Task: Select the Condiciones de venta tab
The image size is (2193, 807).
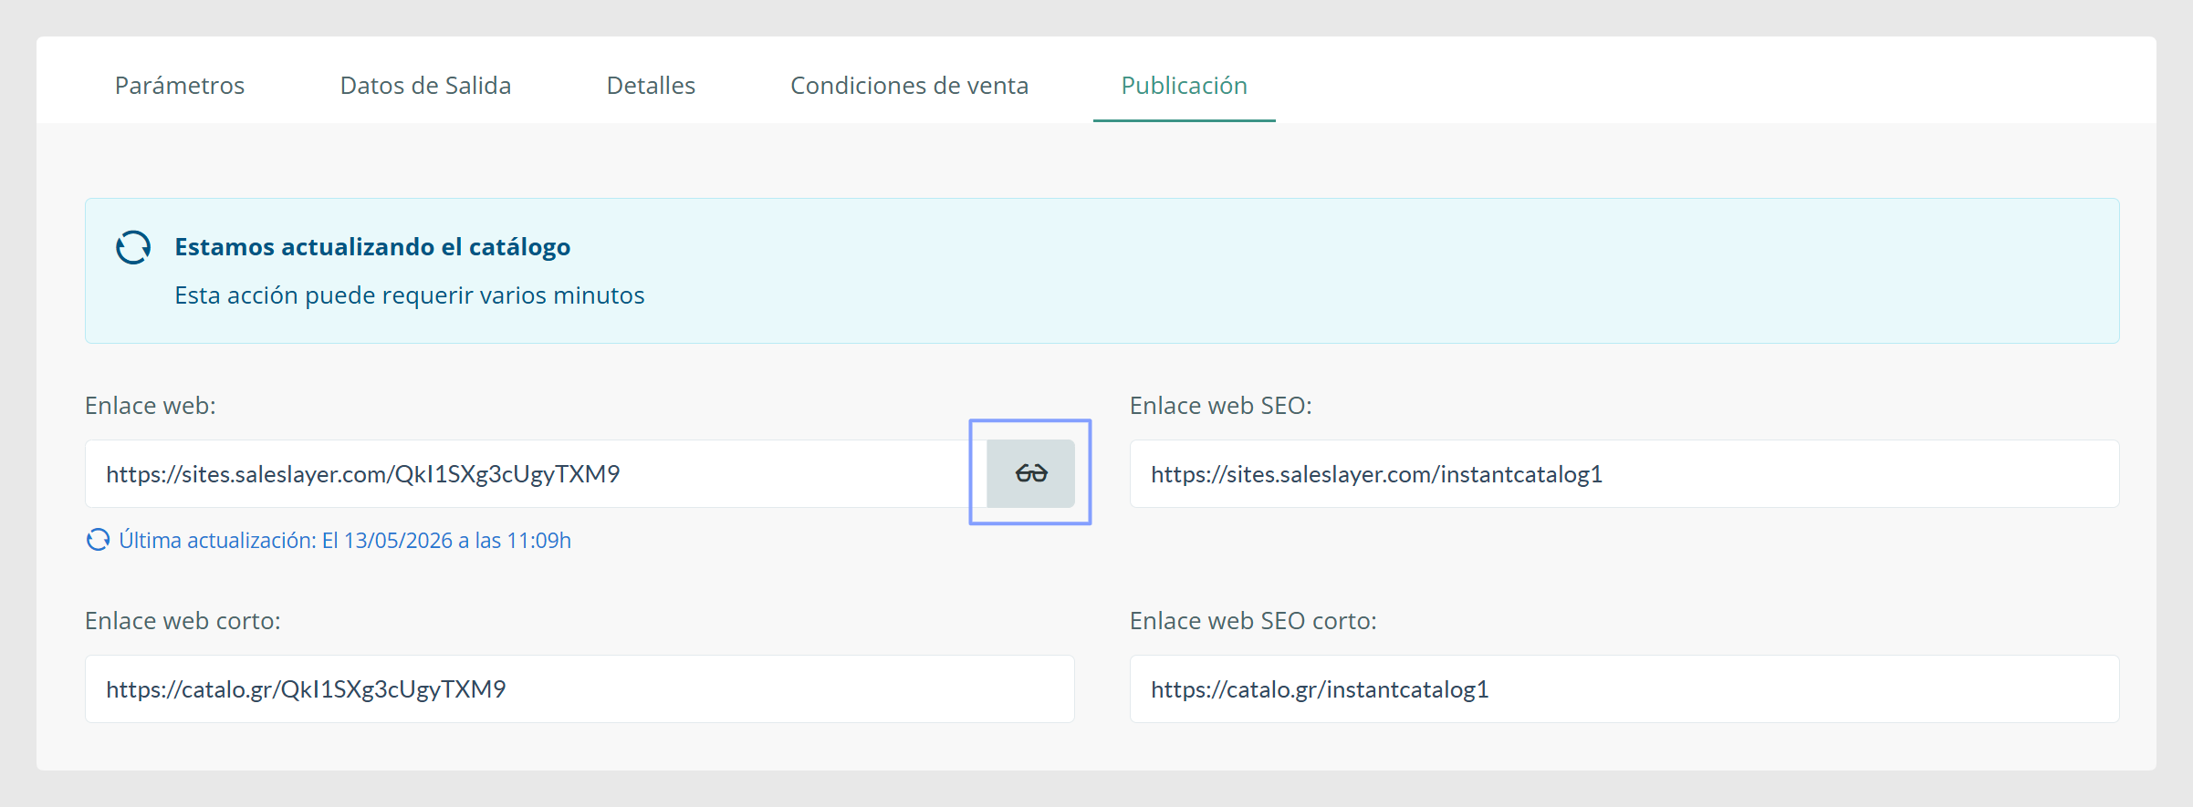Action: point(909,85)
